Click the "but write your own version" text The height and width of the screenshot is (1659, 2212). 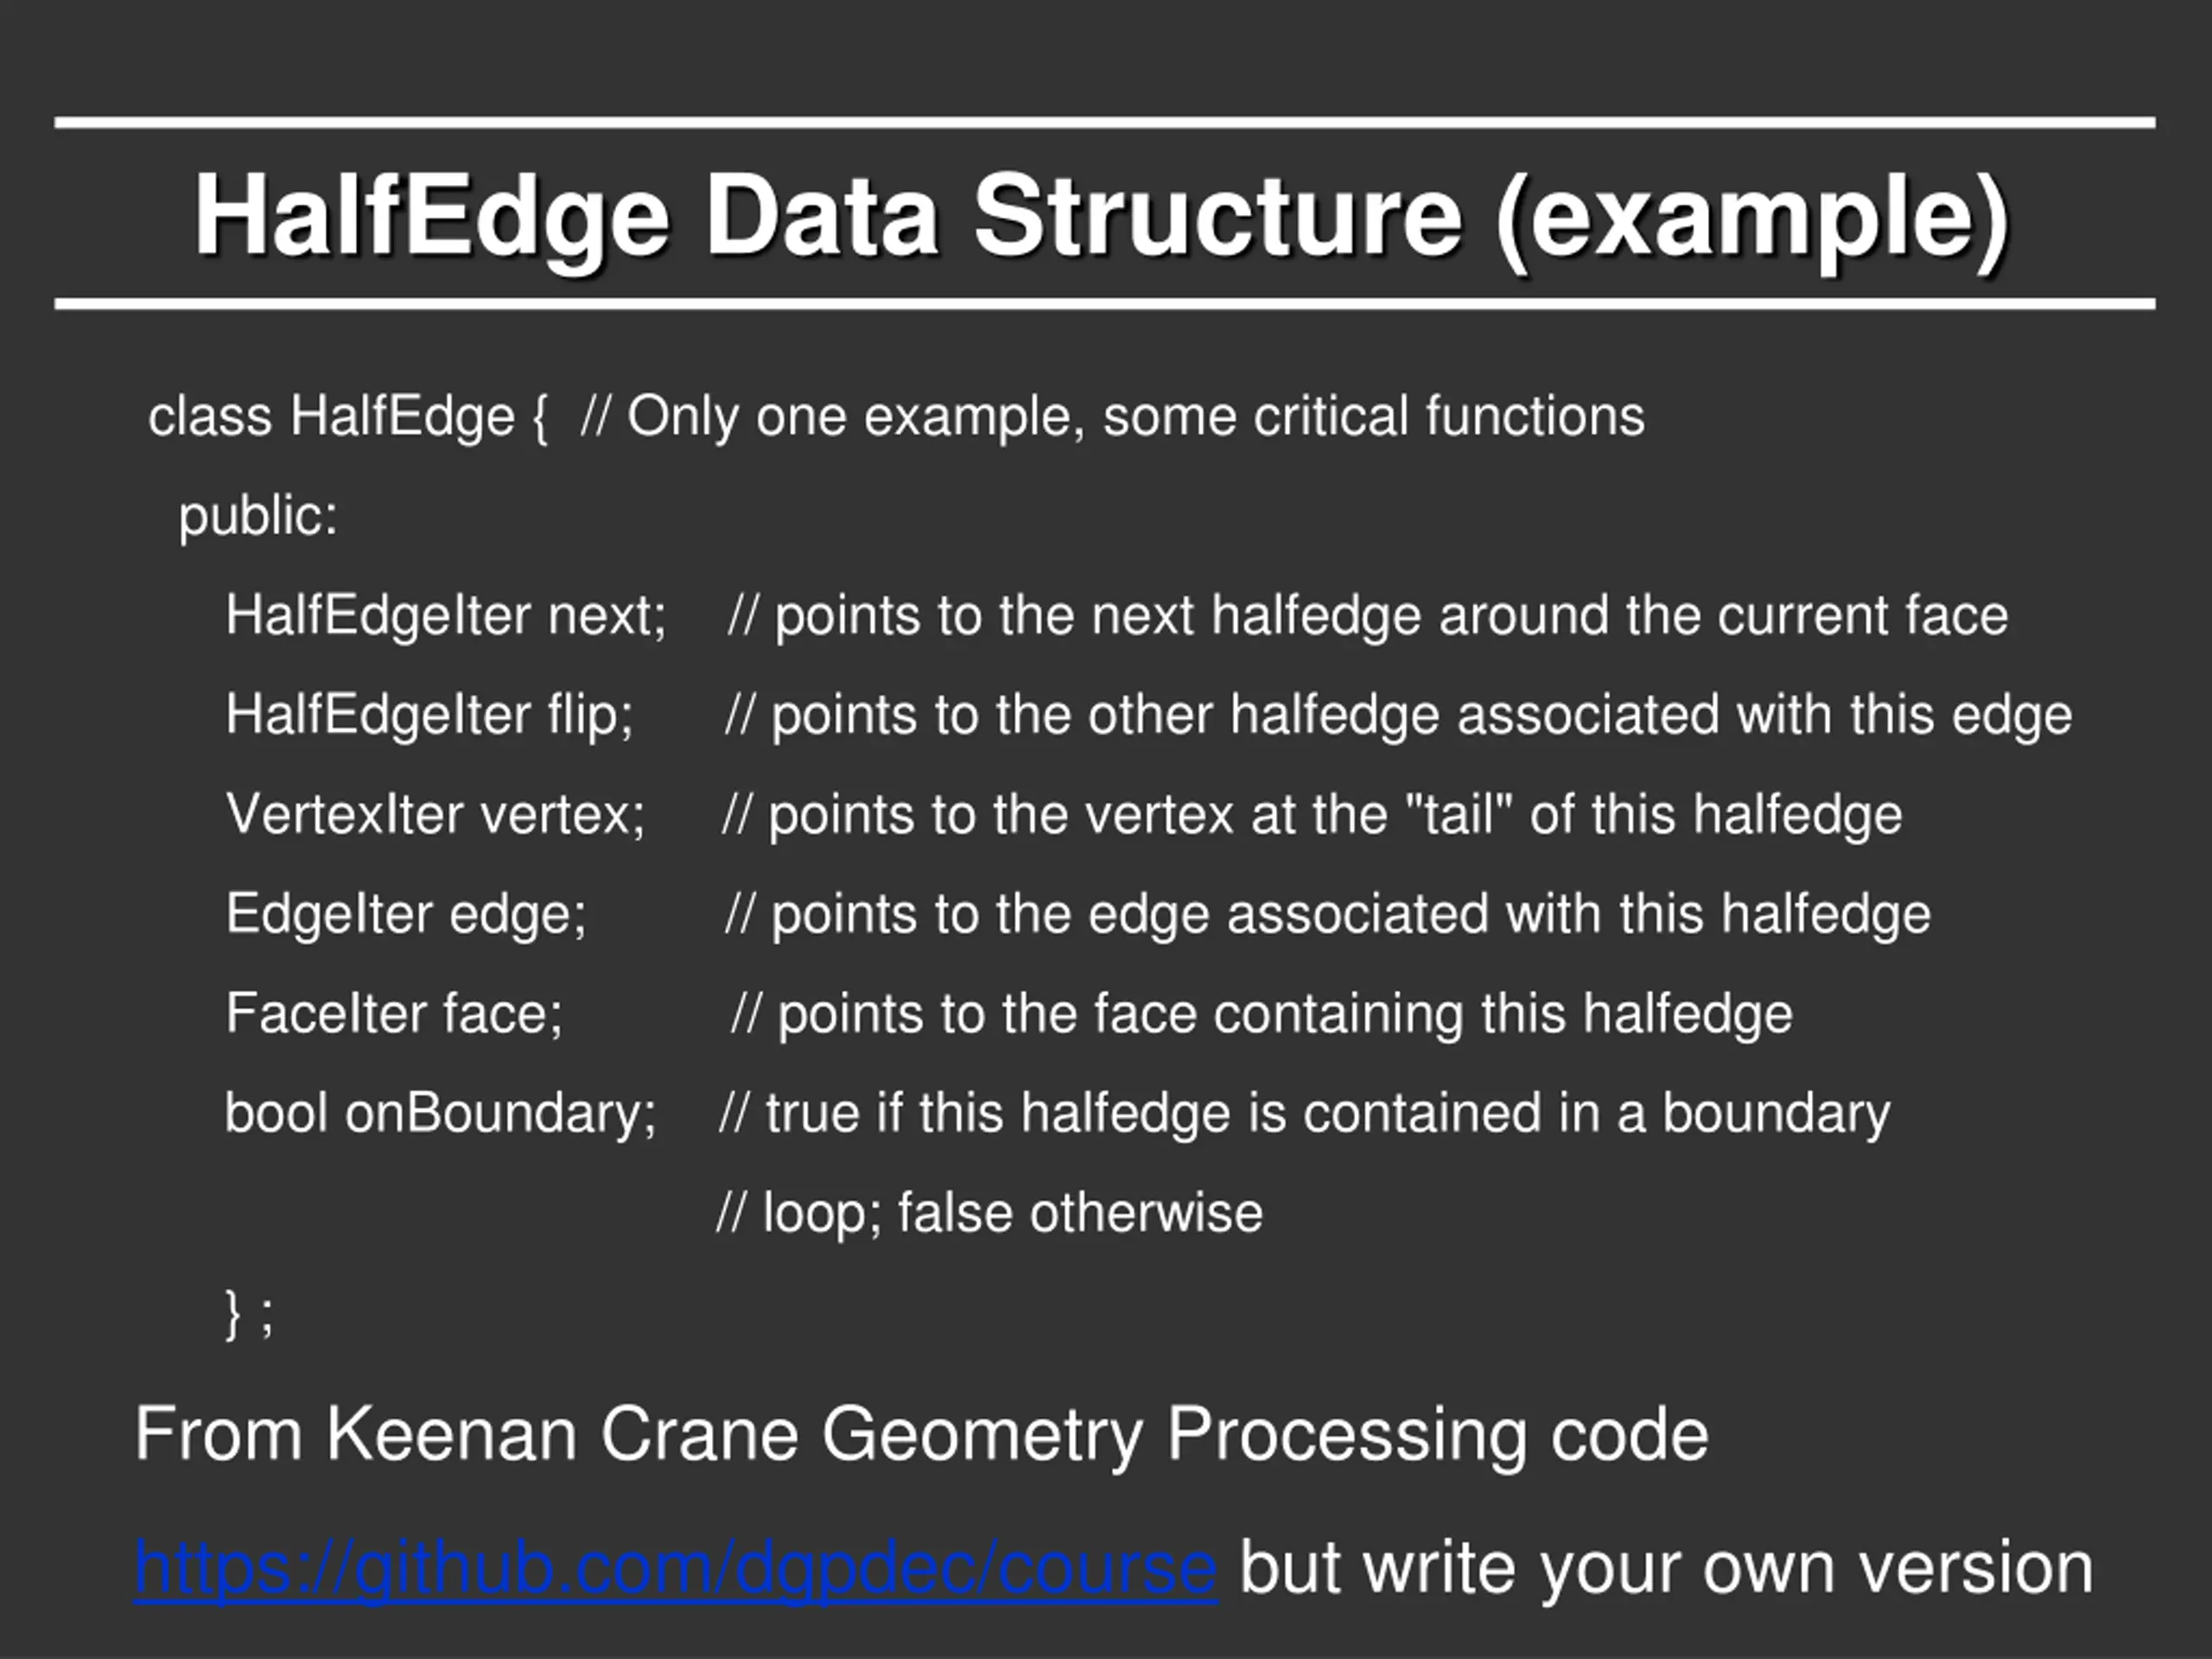pyautogui.click(x=1665, y=1568)
